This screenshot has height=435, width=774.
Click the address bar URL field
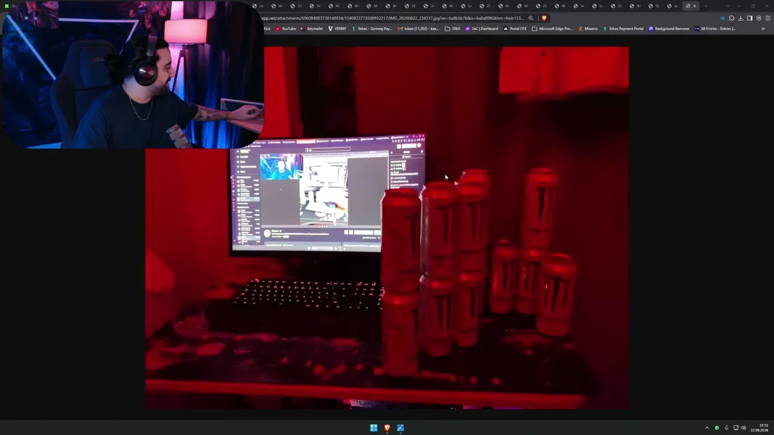pos(393,18)
